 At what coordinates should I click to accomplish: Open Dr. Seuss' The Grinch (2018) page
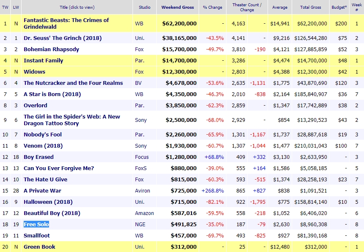coord(63,38)
